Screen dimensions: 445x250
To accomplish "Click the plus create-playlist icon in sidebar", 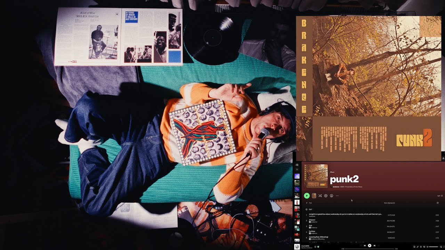I will pos(297,169).
